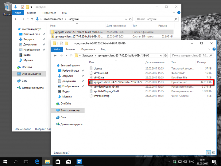Open Поделиться tab in front window
221x166 pixels.
88,49
